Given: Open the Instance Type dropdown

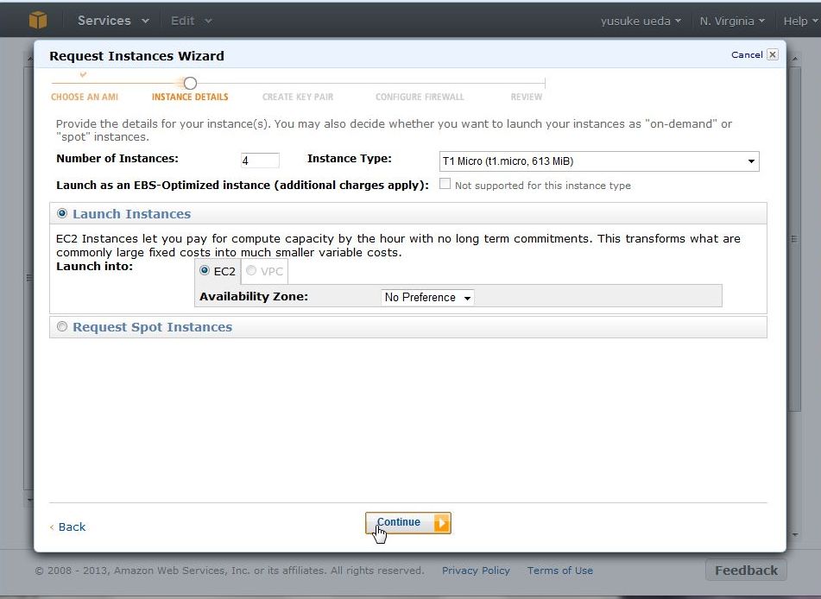Looking at the screenshot, I should click(x=599, y=161).
